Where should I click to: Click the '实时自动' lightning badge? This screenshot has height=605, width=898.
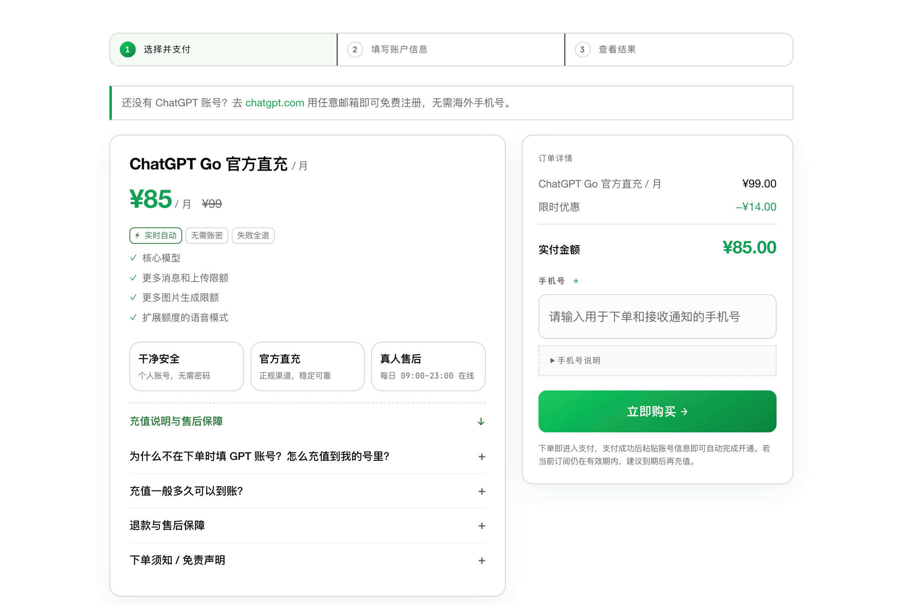pos(156,235)
